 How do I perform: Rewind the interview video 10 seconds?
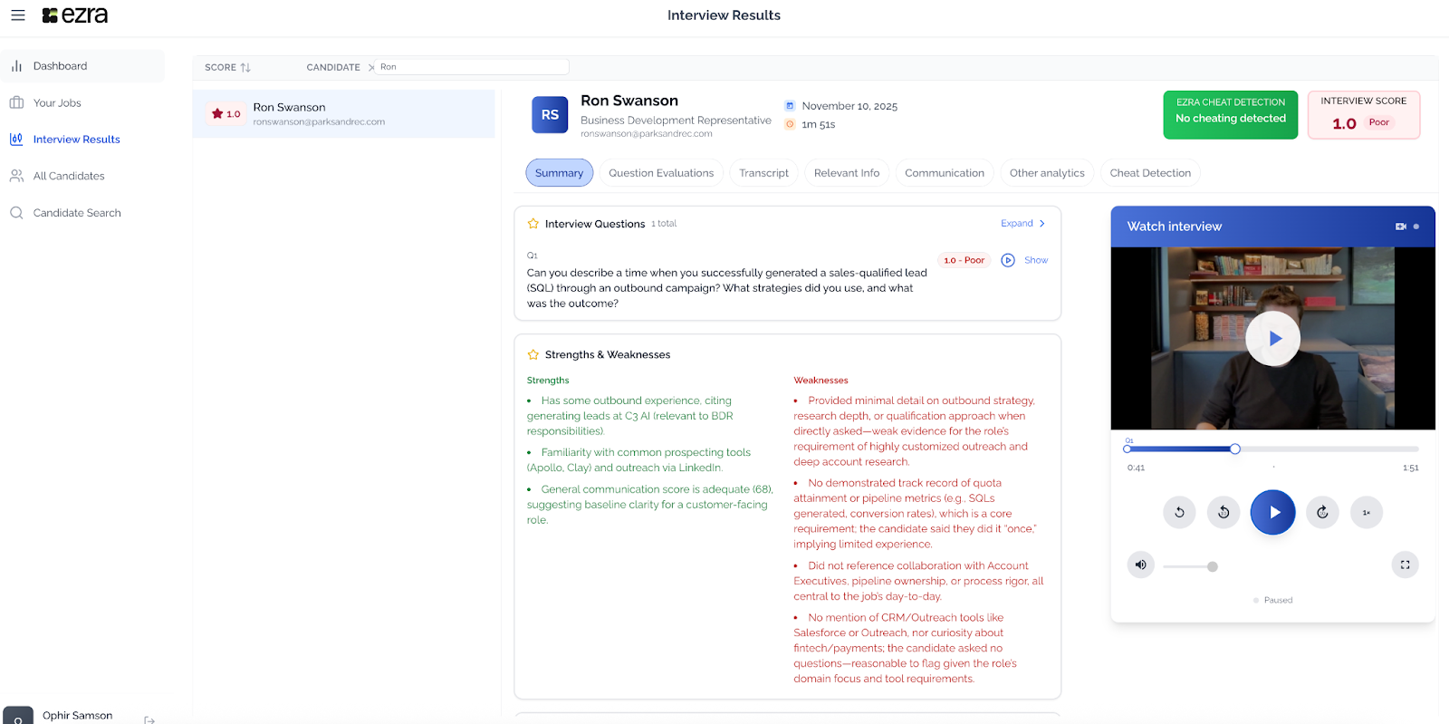[1223, 513]
